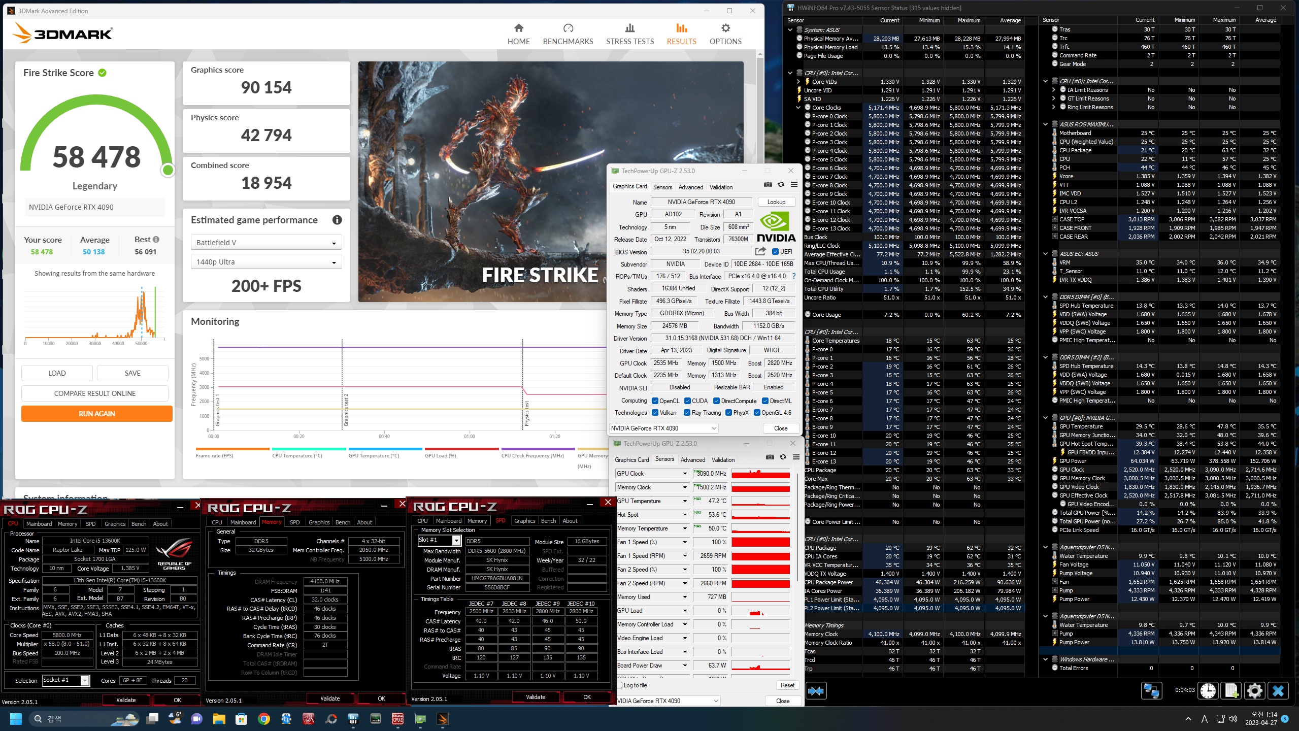Screen dimensions: 1299x731
Task: Click Frame rate (FPS) orange legend bar
Action: (232, 449)
